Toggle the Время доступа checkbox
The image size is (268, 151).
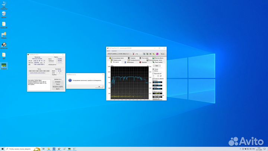pyautogui.click(x=153, y=92)
